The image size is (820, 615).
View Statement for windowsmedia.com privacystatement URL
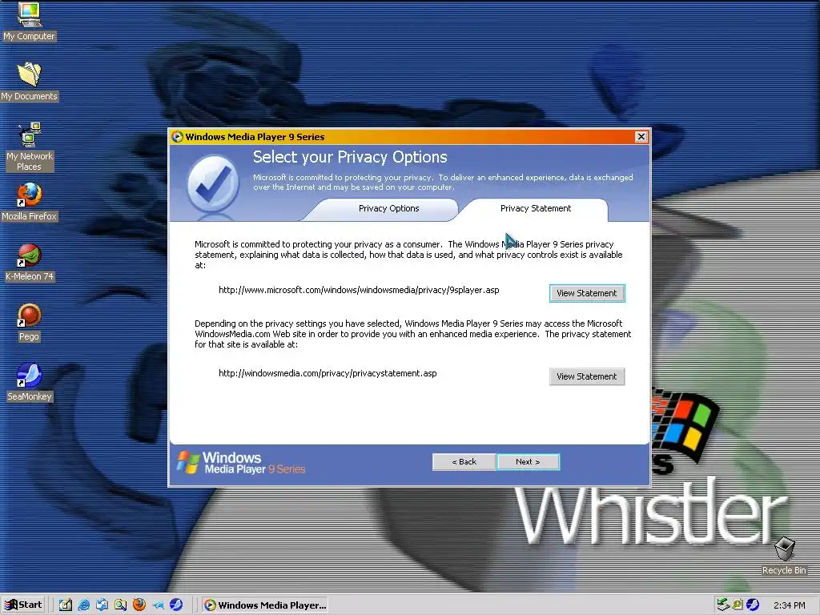[x=587, y=376]
